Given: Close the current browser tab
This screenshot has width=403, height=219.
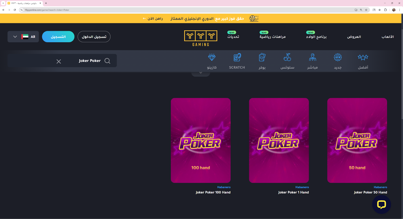Looking at the screenshot, I should [40, 3].
